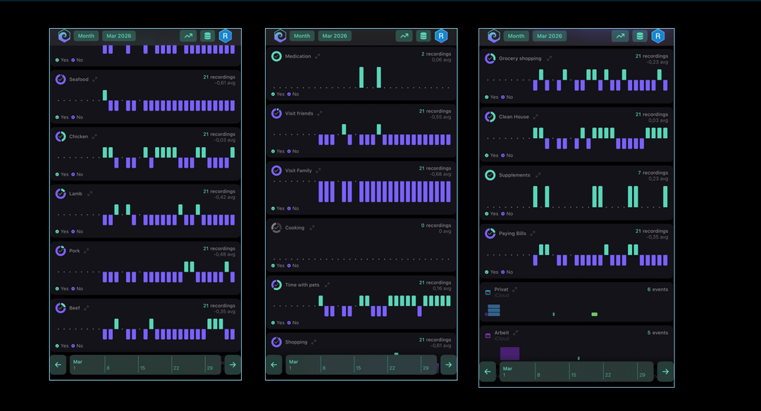Toggle No legend under Clean House chart
Viewport: 761px width, 411px height.
tap(509, 156)
